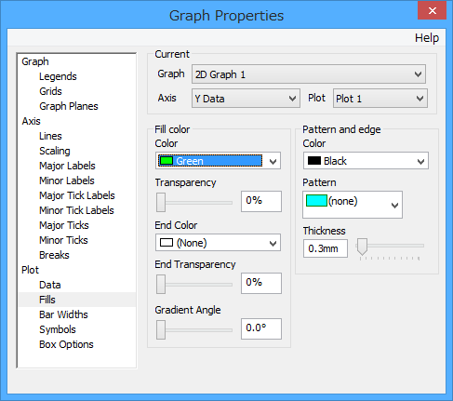Open the edge Color Black dropdown

click(x=366, y=161)
